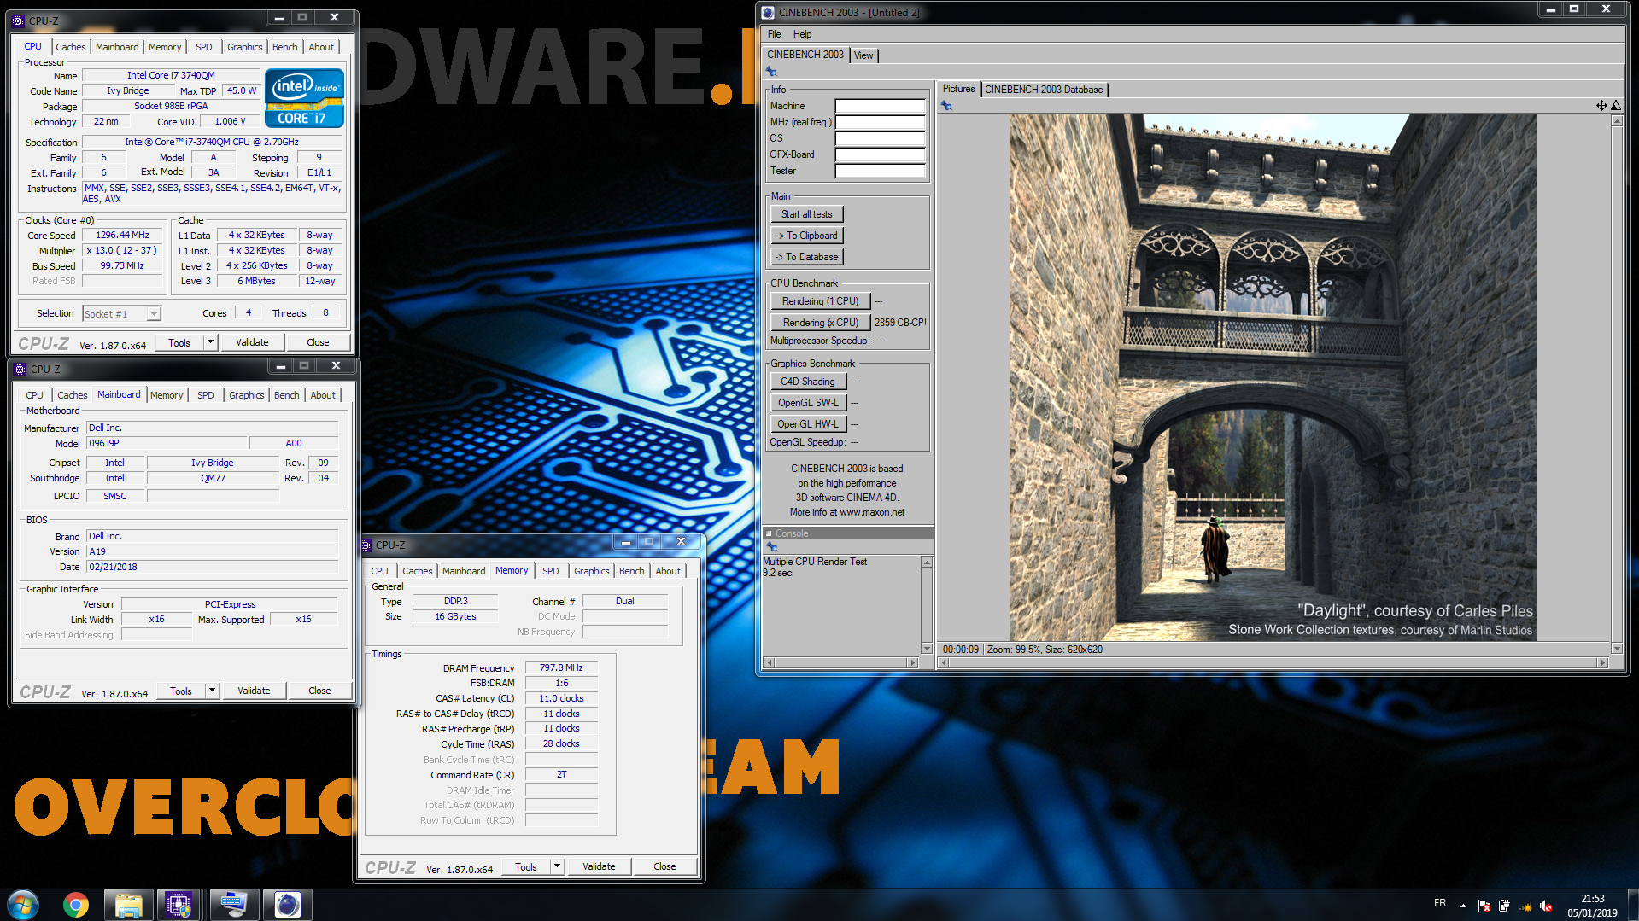Click Start all tests button
The image size is (1639, 921).
click(806, 214)
